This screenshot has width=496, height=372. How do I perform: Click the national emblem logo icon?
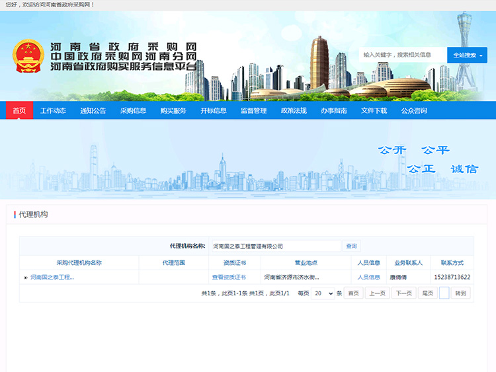click(28, 56)
